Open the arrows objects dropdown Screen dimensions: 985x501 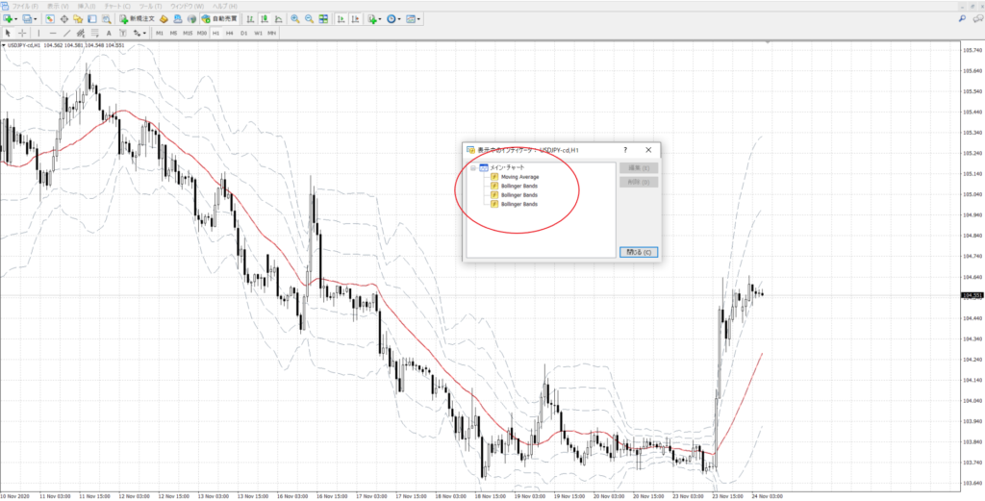click(144, 33)
